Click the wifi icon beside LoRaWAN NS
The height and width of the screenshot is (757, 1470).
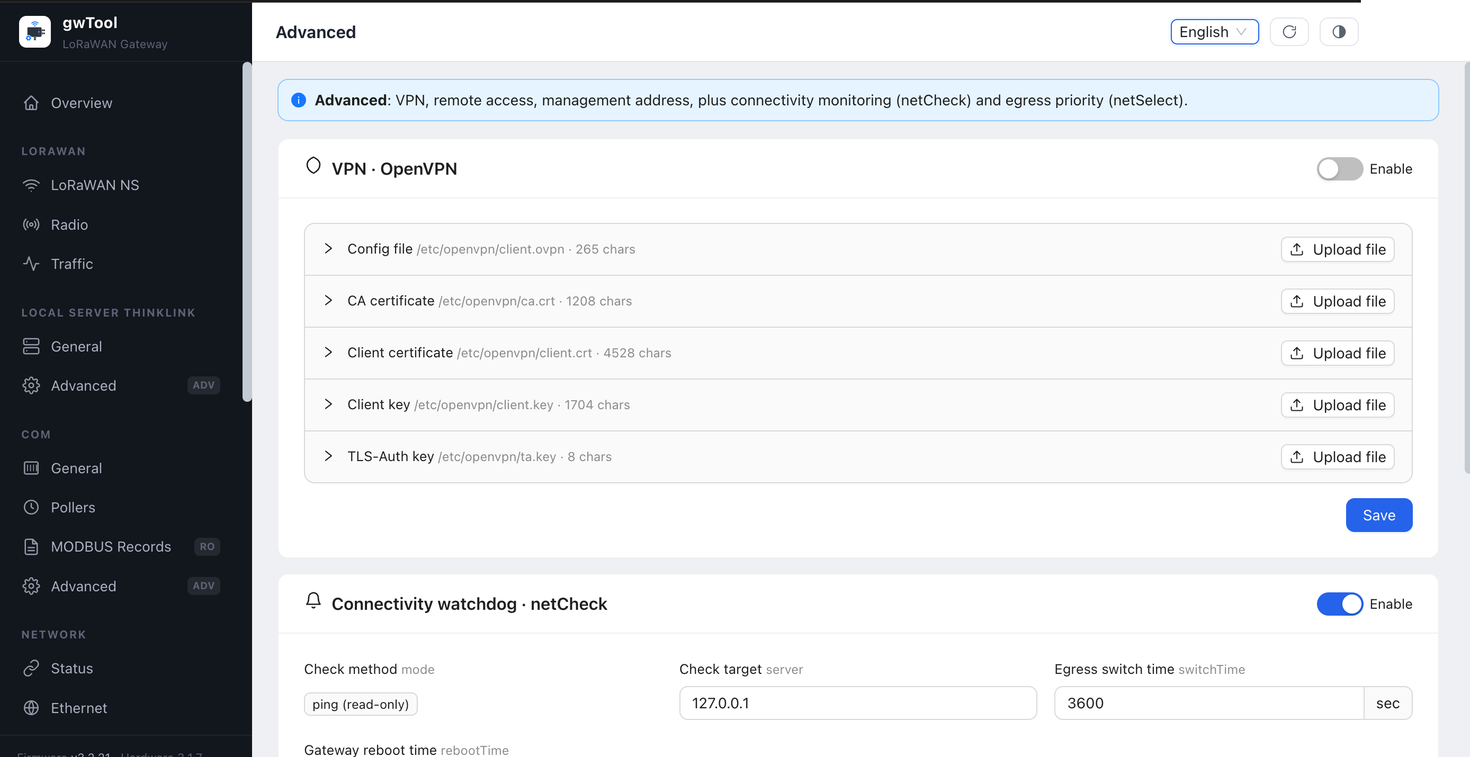(31, 185)
